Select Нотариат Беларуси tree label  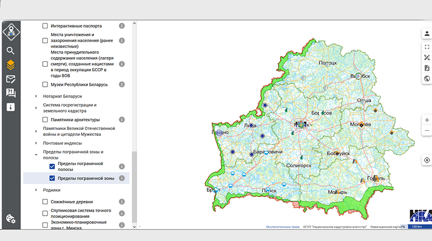[x=63, y=96]
